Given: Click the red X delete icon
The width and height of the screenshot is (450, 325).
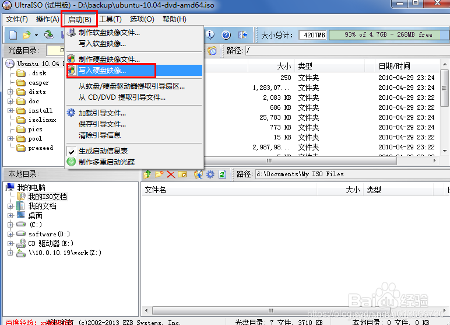Looking at the screenshot, I should 171,174.
